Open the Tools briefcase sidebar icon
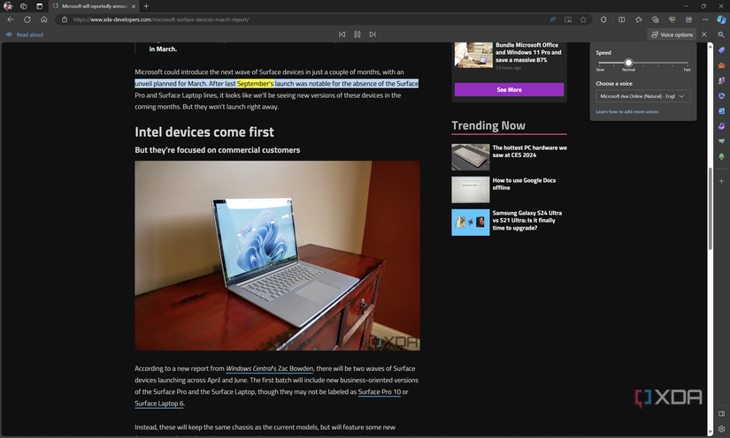 pyautogui.click(x=721, y=65)
